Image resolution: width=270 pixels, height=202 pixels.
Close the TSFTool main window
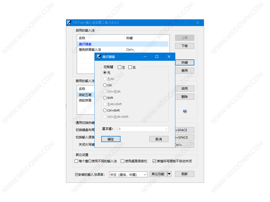pyautogui.click(x=198, y=23)
